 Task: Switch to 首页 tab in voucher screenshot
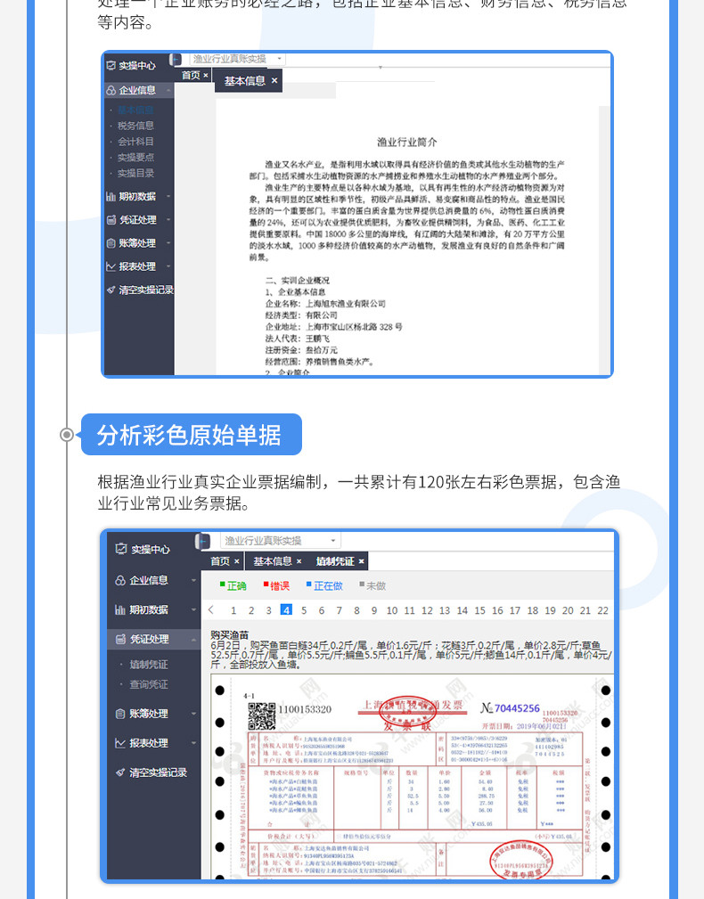[220, 561]
